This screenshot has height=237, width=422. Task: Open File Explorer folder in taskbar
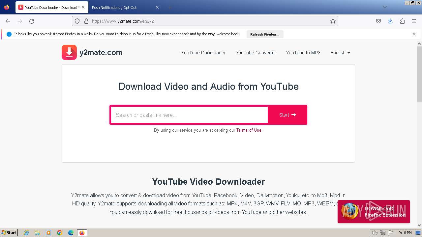coord(37,233)
